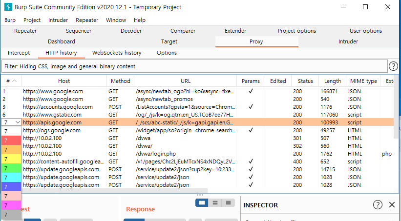Sort by the URL column header
The image size is (401, 221).
click(x=186, y=81)
